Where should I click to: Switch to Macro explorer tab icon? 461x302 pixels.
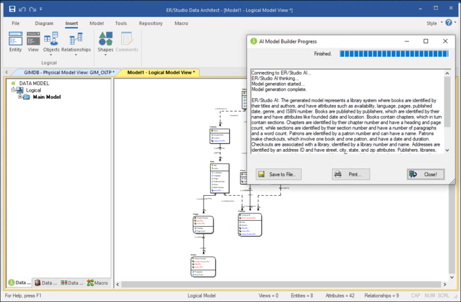point(90,283)
